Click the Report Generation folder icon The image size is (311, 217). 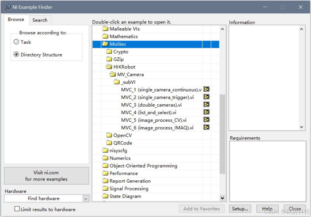(105, 181)
